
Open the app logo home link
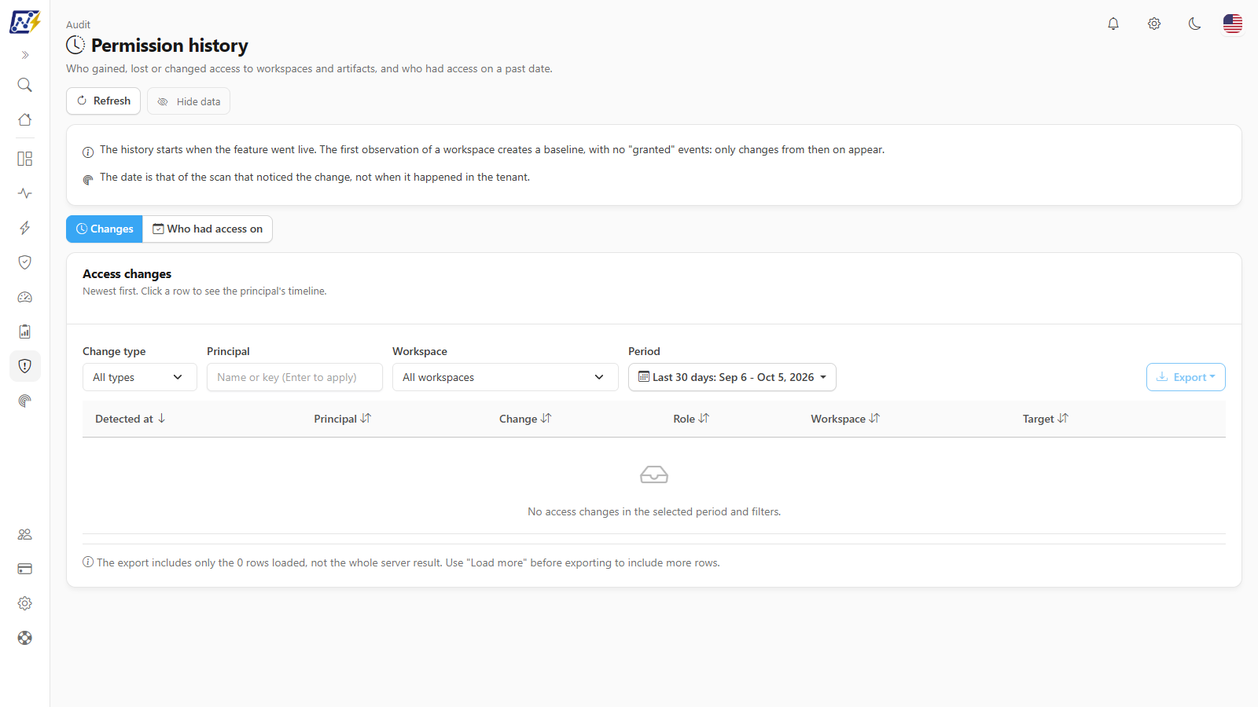coord(25,22)
